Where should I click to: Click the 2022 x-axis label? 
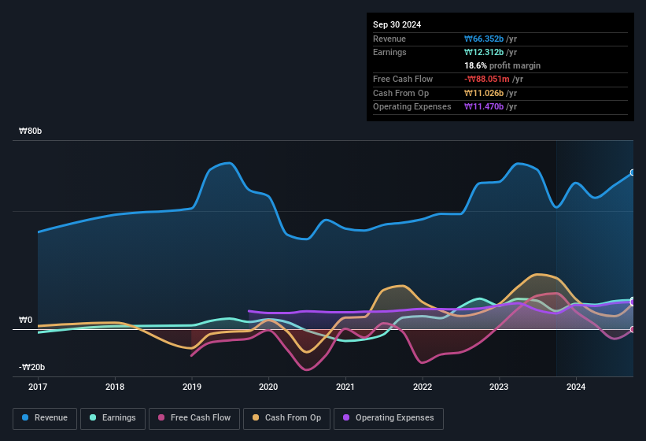(x=423, y=387)
